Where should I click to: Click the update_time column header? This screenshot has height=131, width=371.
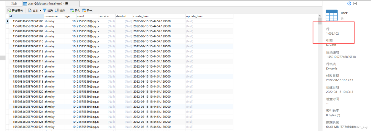[x=209, y=16]
